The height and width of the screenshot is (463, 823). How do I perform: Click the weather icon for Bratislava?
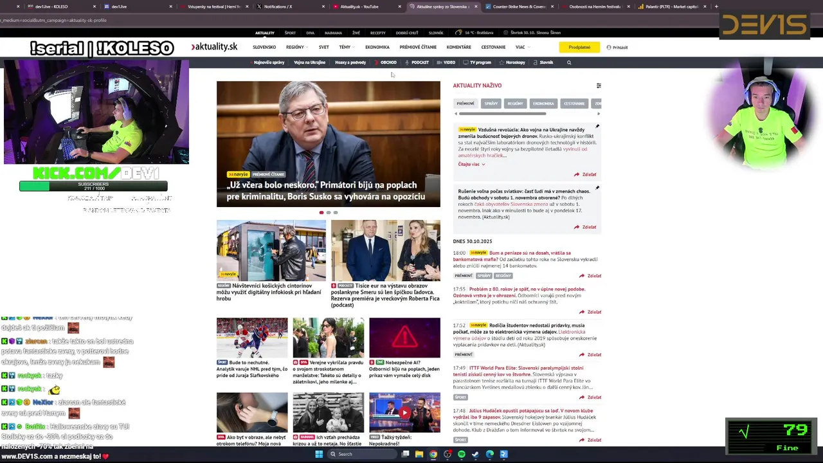point(458,32)
